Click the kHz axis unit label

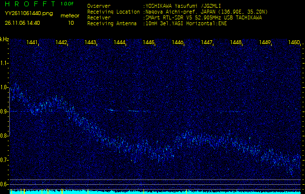pos(4,39)
